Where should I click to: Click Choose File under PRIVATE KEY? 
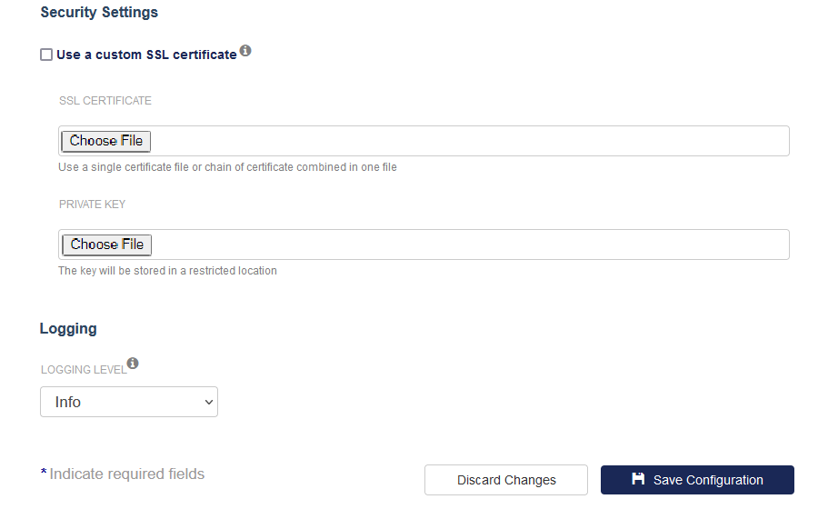107,245
